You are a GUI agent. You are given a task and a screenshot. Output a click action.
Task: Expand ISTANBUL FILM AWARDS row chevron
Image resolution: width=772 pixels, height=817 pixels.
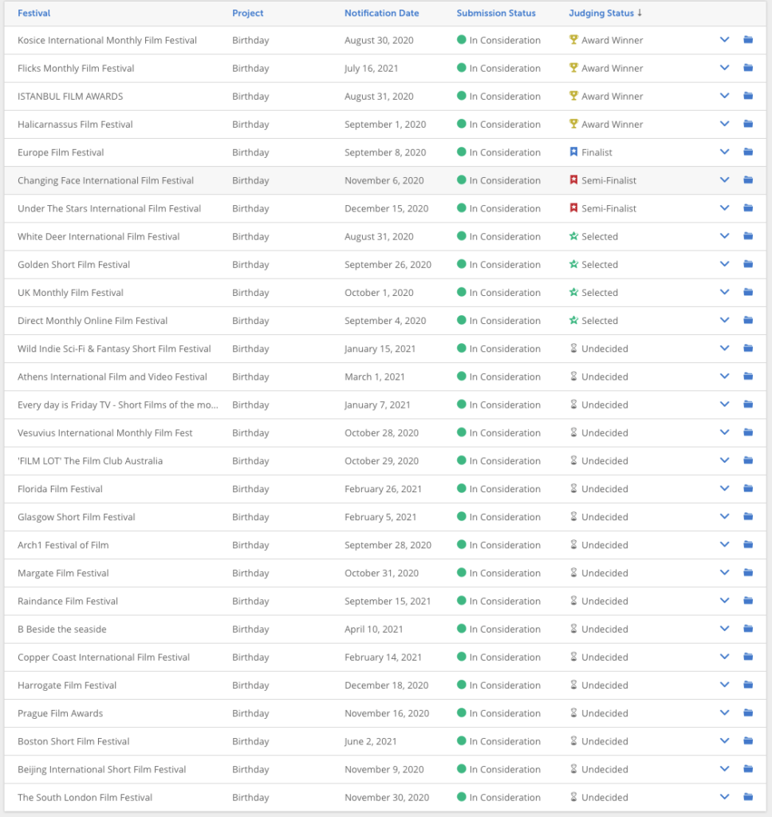(x=724, y=96)
